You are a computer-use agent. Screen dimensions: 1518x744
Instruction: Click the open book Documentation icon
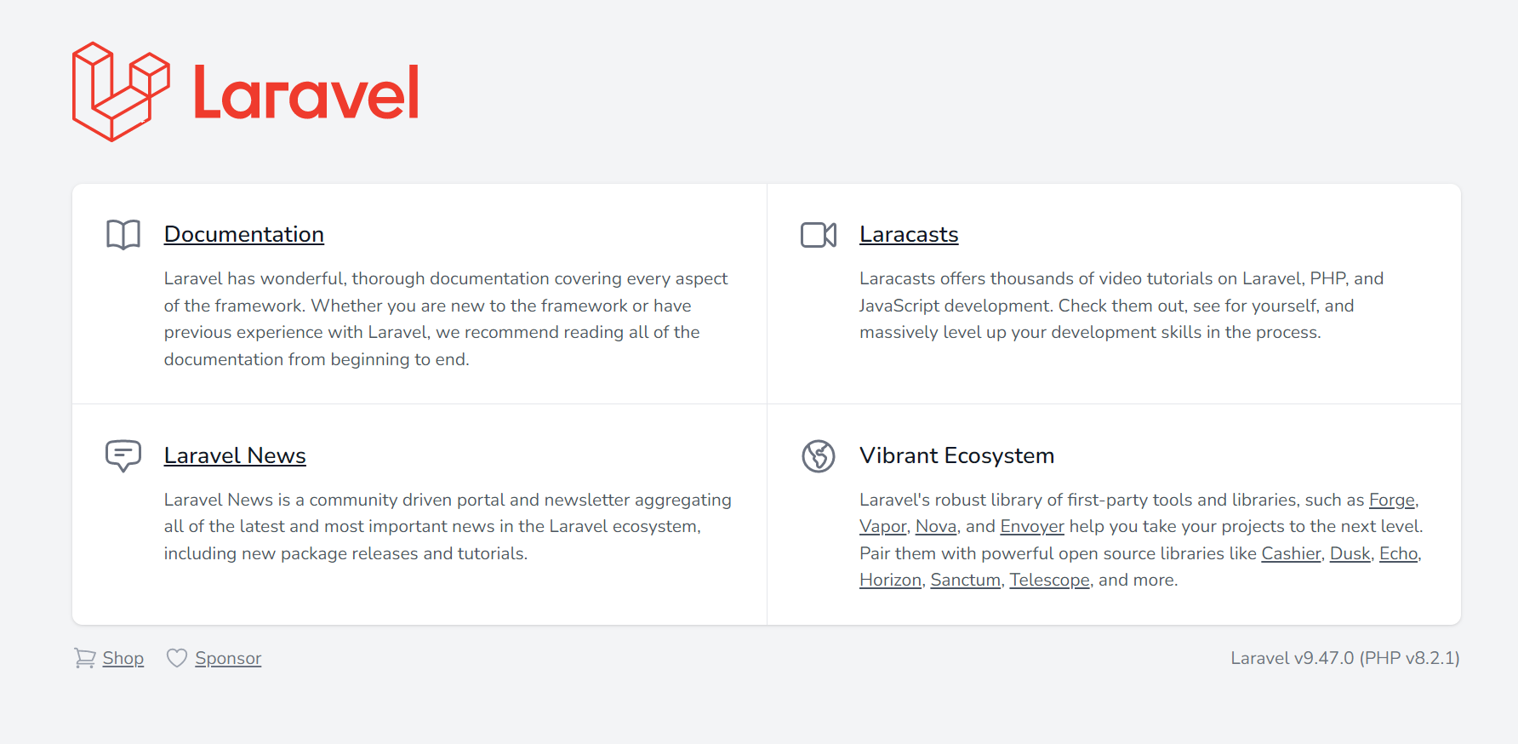[123, 234]
